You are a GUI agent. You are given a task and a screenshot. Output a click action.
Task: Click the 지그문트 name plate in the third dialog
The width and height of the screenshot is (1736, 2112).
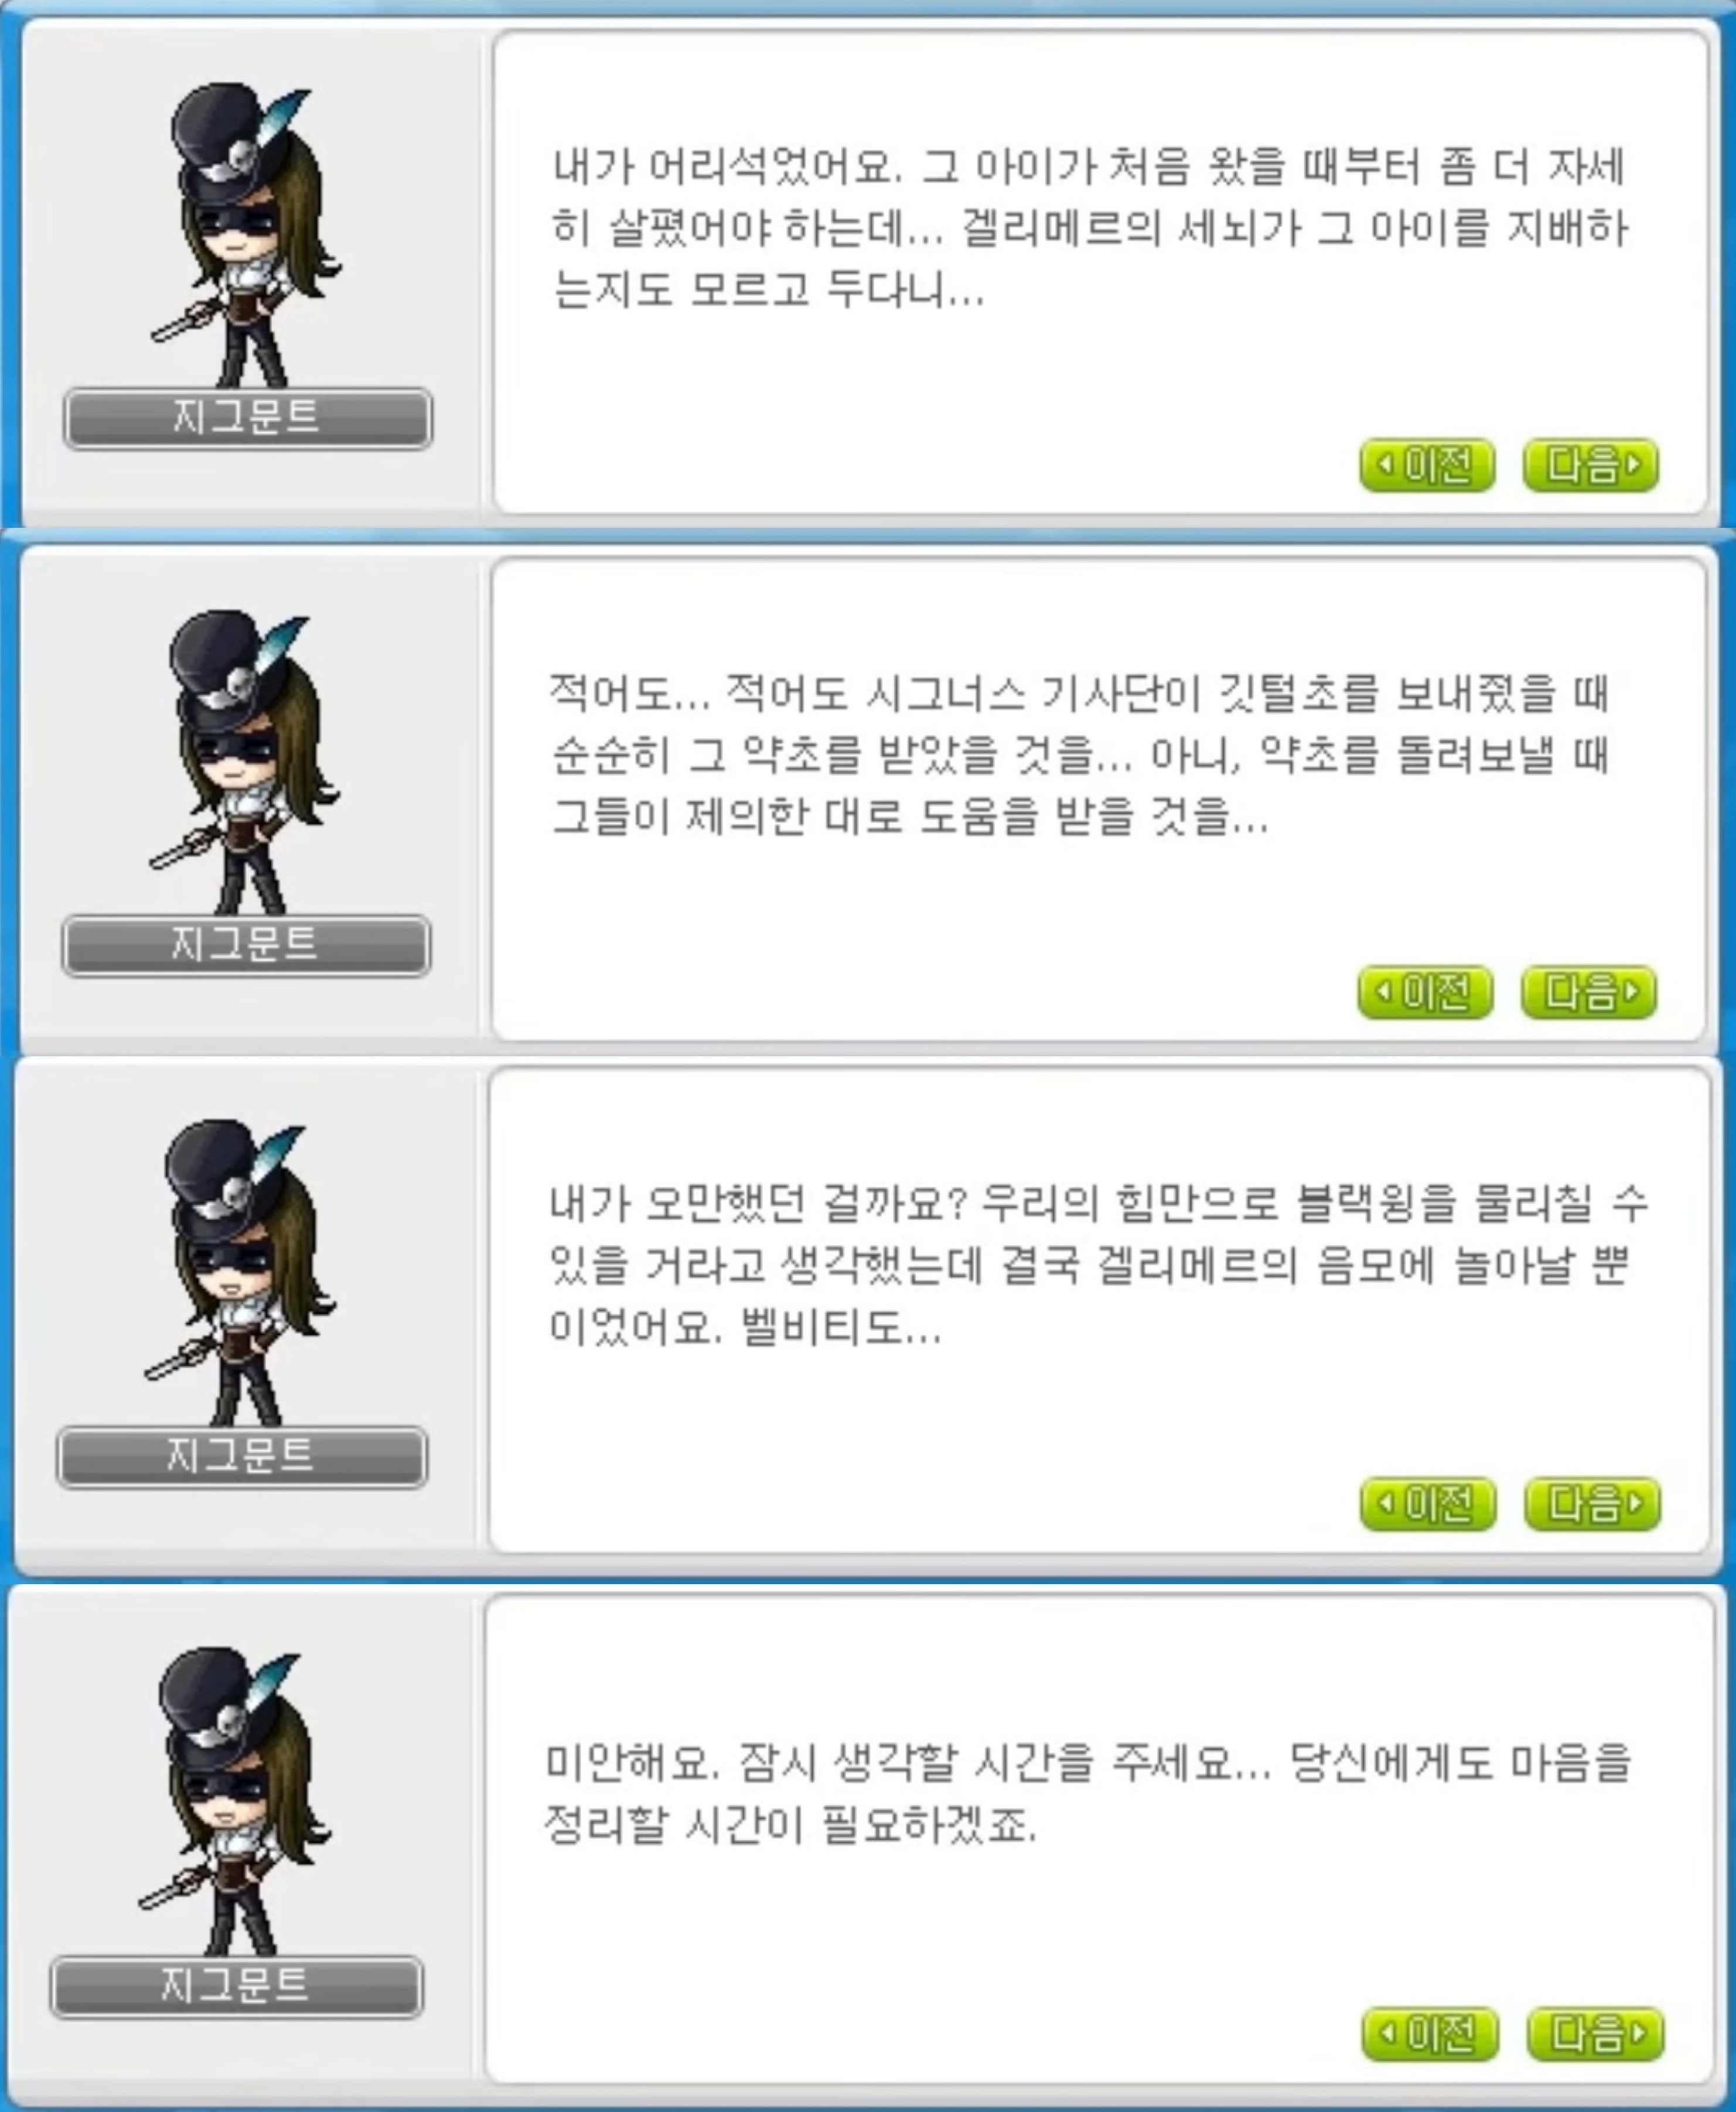(x=242, y=1457)
